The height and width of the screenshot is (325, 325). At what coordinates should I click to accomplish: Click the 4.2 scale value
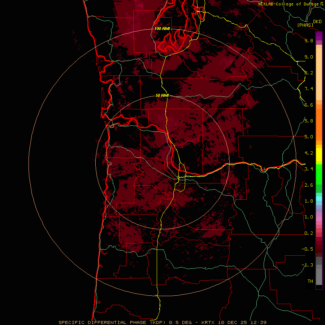pos(309,153)
